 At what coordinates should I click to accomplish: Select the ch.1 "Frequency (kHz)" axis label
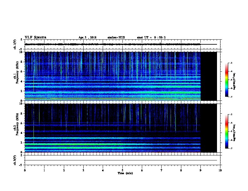(18, 73)
